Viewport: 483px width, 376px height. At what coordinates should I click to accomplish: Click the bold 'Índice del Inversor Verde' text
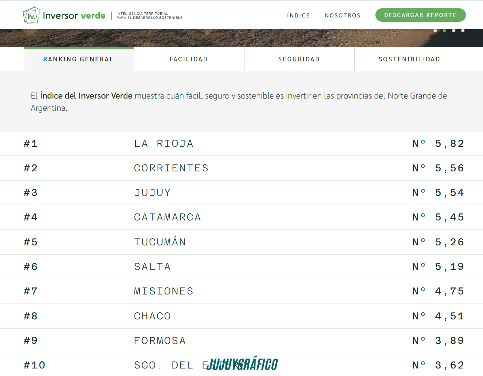[86, 96]
